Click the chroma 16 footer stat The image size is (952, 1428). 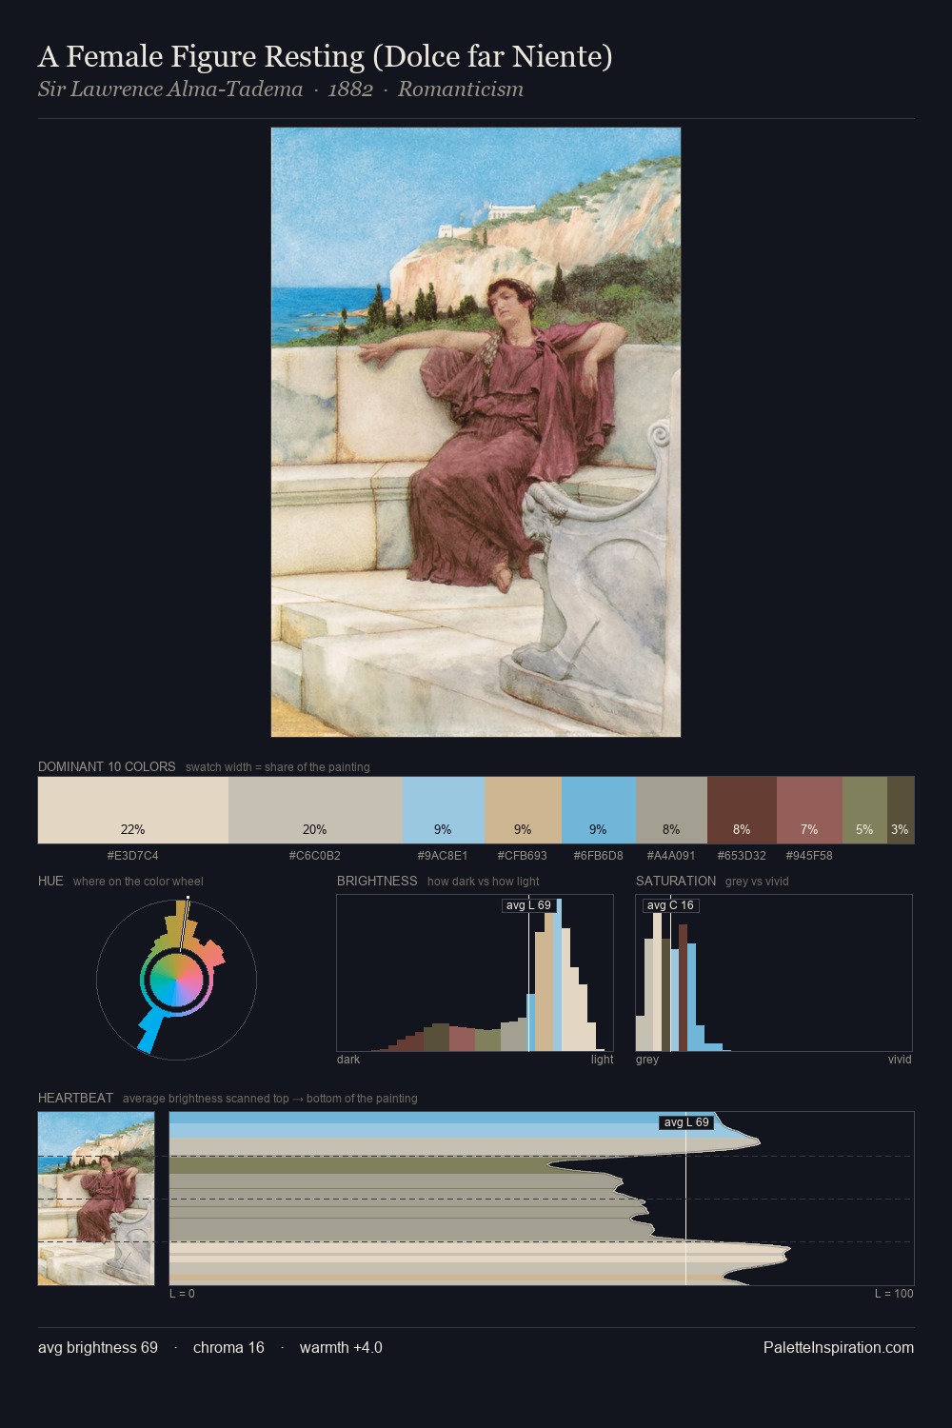click(x=228, y=1348)
